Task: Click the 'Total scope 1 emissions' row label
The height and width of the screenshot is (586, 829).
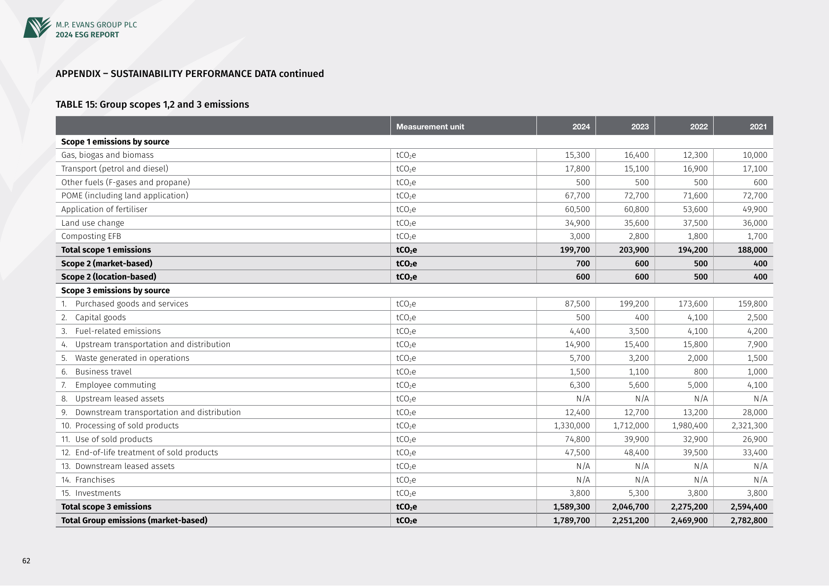Action: pyautogui.click(x=106, y=250)
